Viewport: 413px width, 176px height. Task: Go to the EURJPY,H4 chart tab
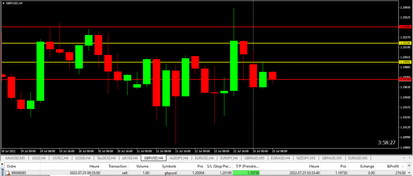(x=229, y=158)
